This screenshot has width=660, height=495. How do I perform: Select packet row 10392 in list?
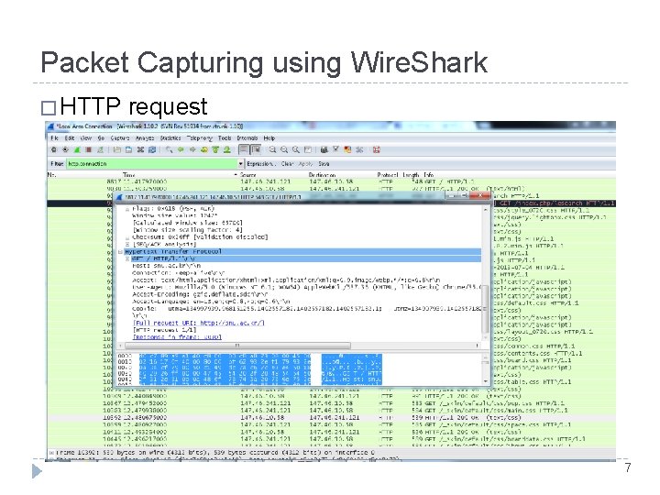(331, 418)
